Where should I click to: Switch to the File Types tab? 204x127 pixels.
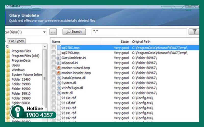pyautogui.click(x=16, y=41)
